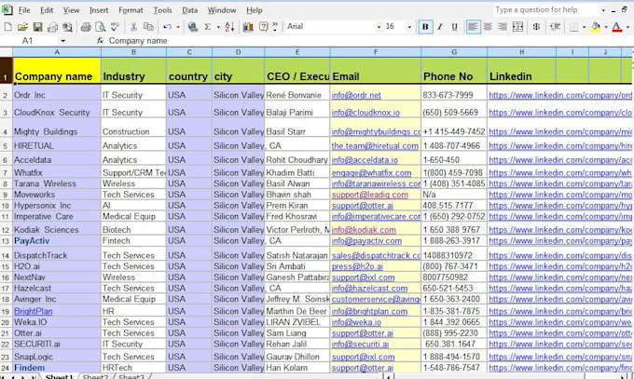This screenshot has width=634, height=379.
Task: Open the Arial font name dropdown
Action: click(379, 27)
